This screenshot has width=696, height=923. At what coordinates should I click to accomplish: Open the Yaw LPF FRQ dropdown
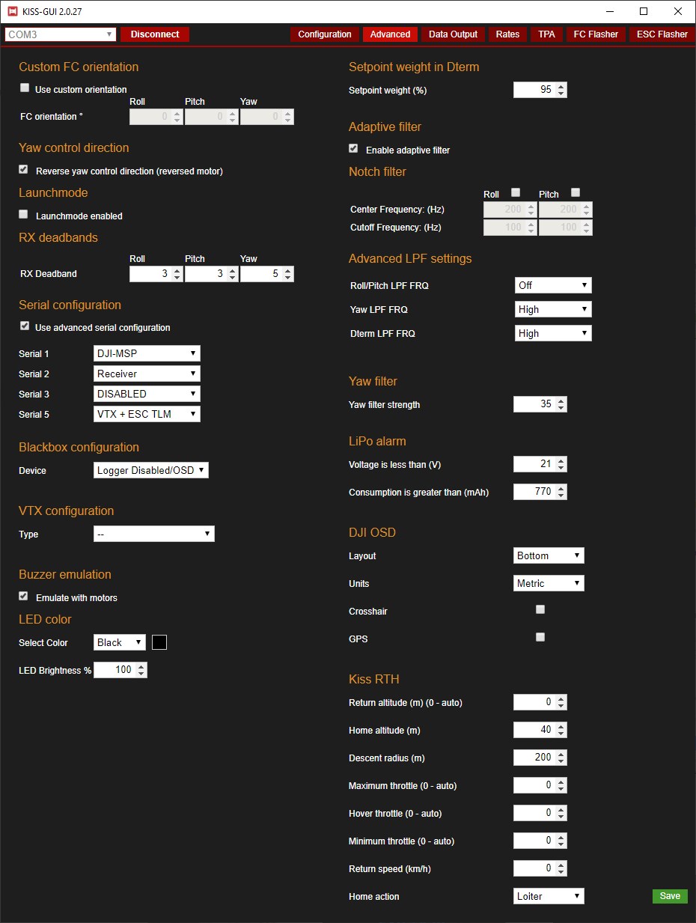(x=554, y=309)
